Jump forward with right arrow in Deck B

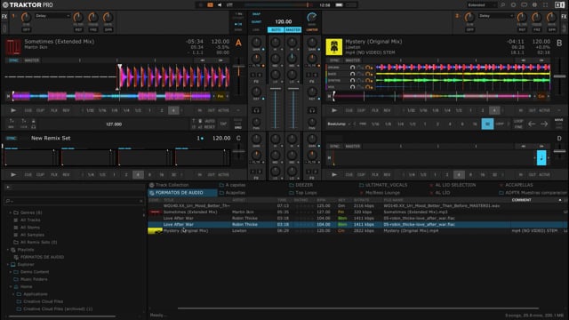click(544, 124)
